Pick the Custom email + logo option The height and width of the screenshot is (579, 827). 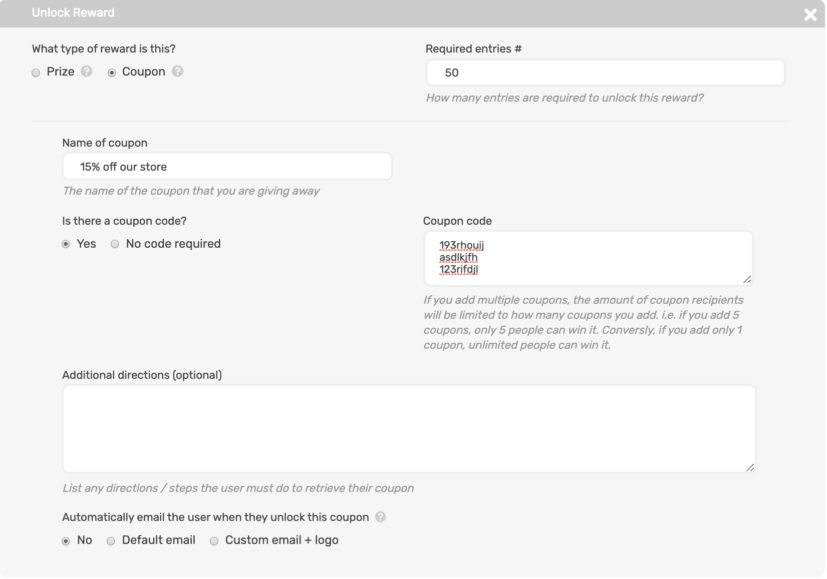click(214, 541)
